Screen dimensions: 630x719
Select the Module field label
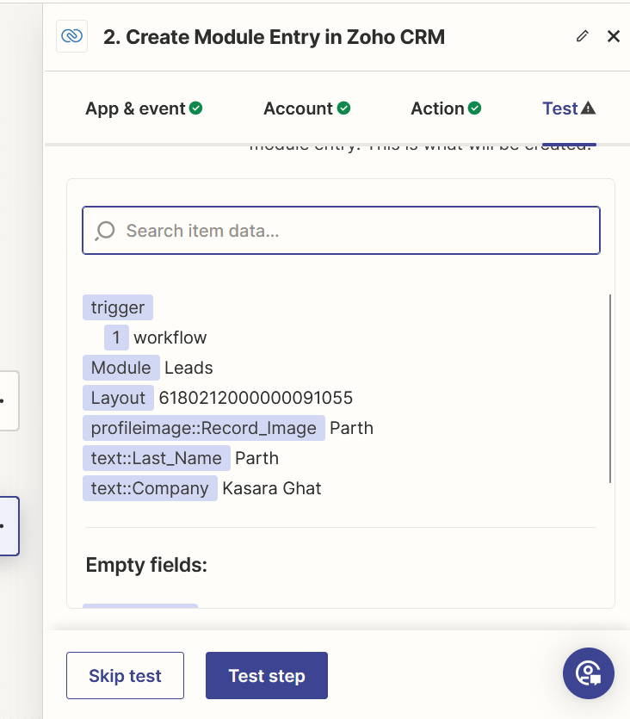pos(121,368)
